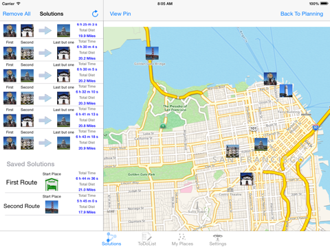
Task: Select the Golden Gate Bridge map pin
Action: [x=152, y=54]
